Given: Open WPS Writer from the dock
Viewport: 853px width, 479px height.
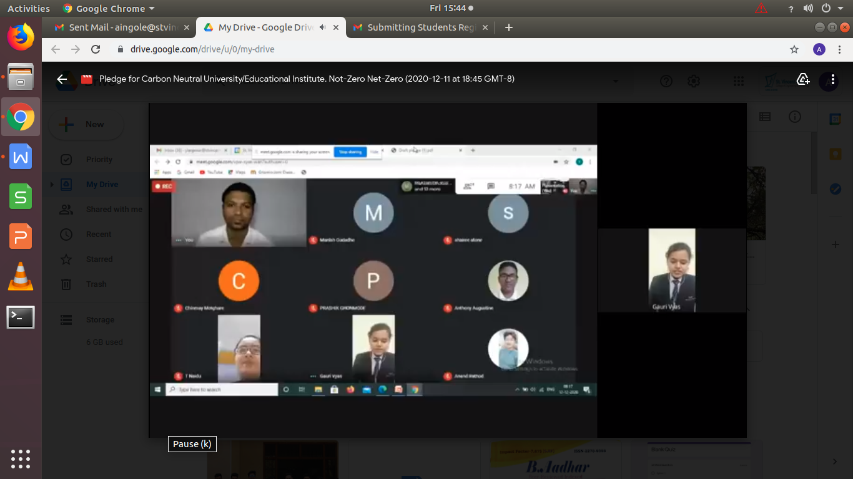Looking at the screenshot, I should (x=21, y=157).
